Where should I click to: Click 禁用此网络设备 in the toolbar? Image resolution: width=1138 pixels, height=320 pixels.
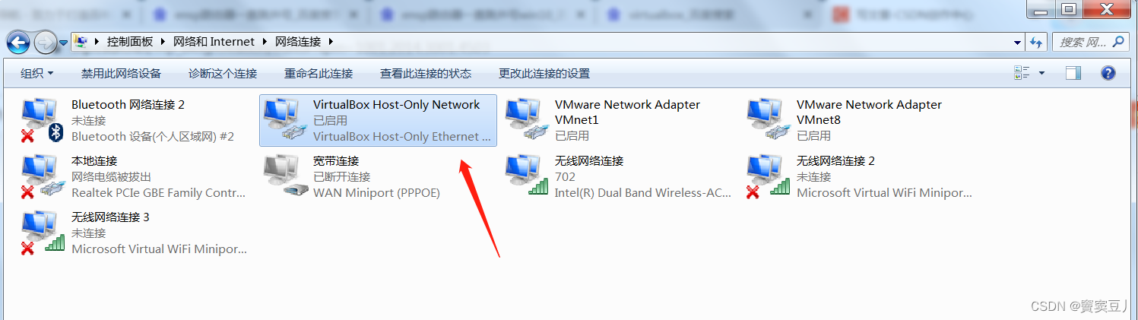pos(122,74)
